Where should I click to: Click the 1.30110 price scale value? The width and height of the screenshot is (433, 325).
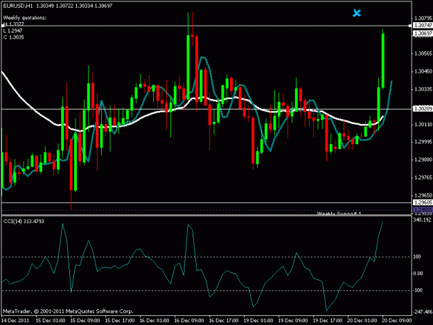pos(423,125)
